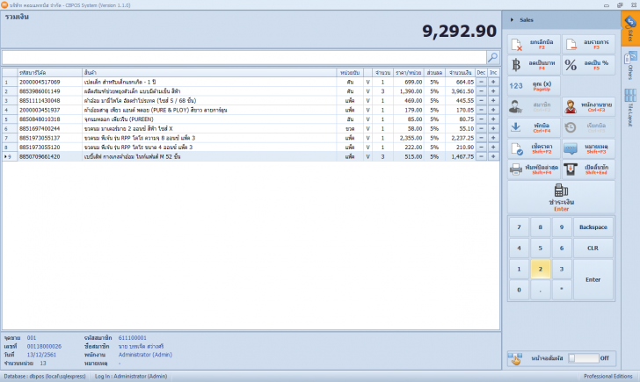Click the amount cell 3,961.50
The height and width of the screenshot is (382, 640).
460,91
